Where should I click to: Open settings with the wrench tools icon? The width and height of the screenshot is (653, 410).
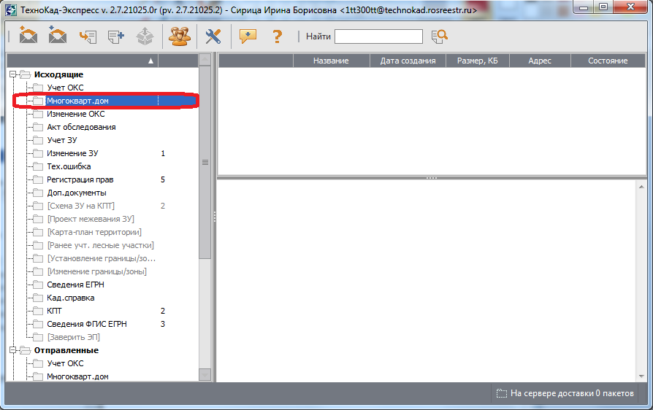(x=213, y=36)
